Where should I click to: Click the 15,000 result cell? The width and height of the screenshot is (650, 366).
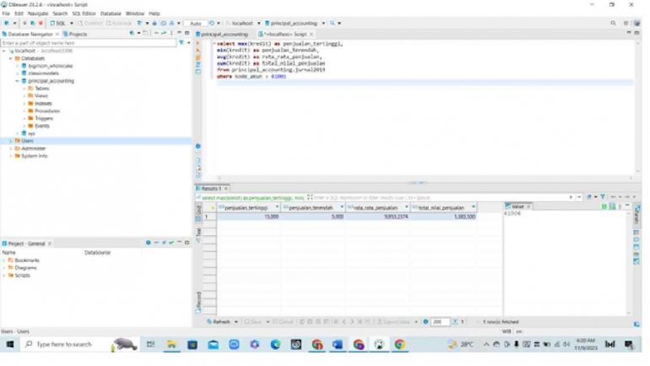[249, 216]
